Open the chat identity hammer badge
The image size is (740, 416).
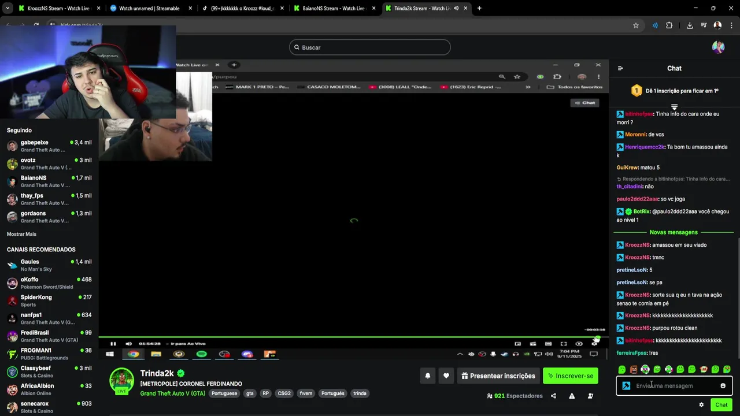click(x=626, y=386)
